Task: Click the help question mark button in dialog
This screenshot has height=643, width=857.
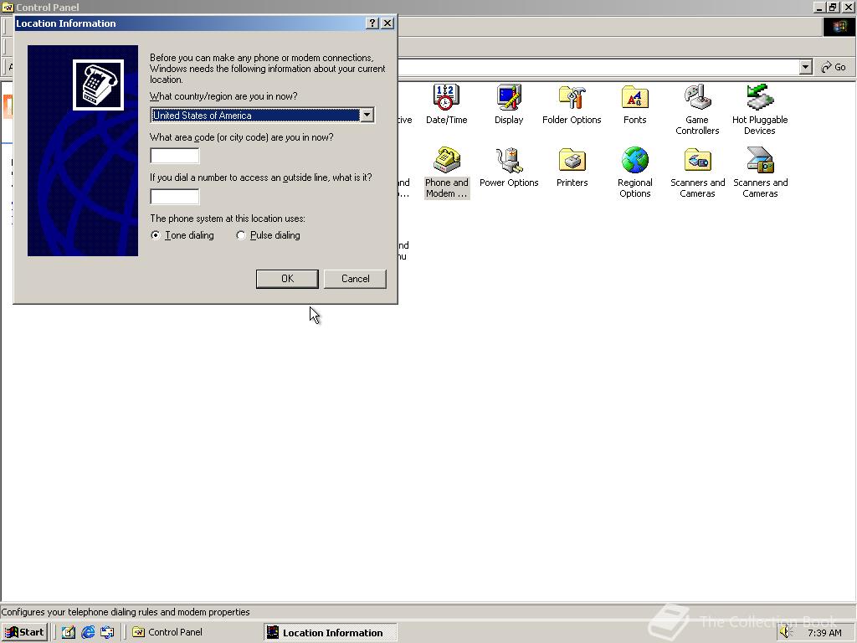Action: pyautogui.click(x=372, y=23)
